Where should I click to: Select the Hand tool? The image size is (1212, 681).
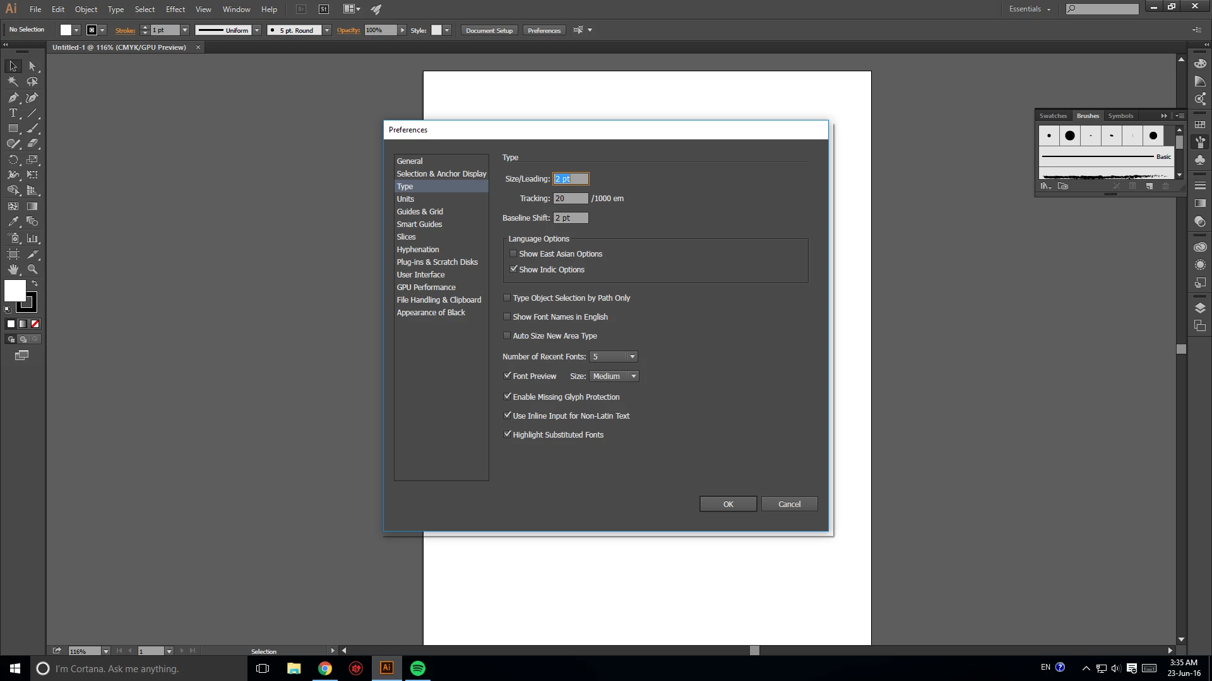point(13,269)
